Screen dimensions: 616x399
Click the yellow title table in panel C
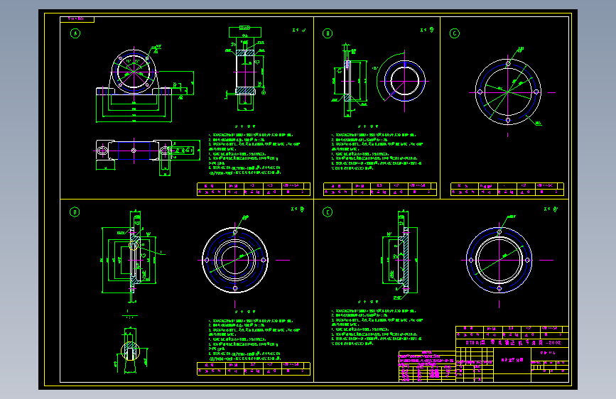click(507, 190)
